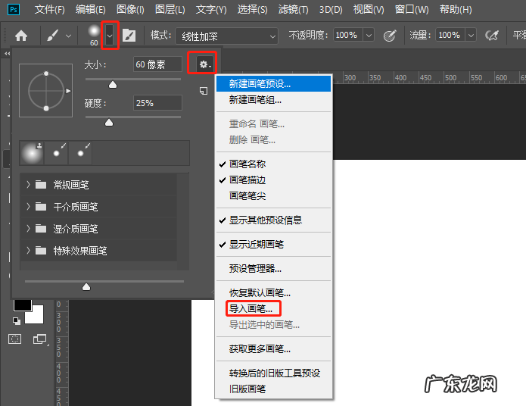This screenshot has height=406, width=526.
Task: Toggle the 画笔笔尖 view option
Action: click(273, 195)
